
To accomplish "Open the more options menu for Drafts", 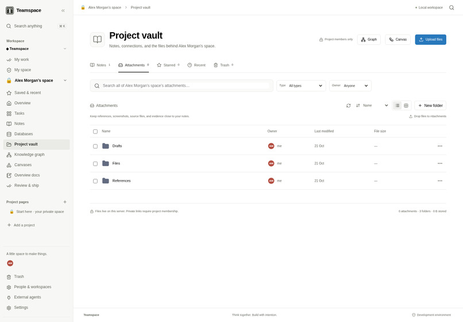I will [440, 146].
